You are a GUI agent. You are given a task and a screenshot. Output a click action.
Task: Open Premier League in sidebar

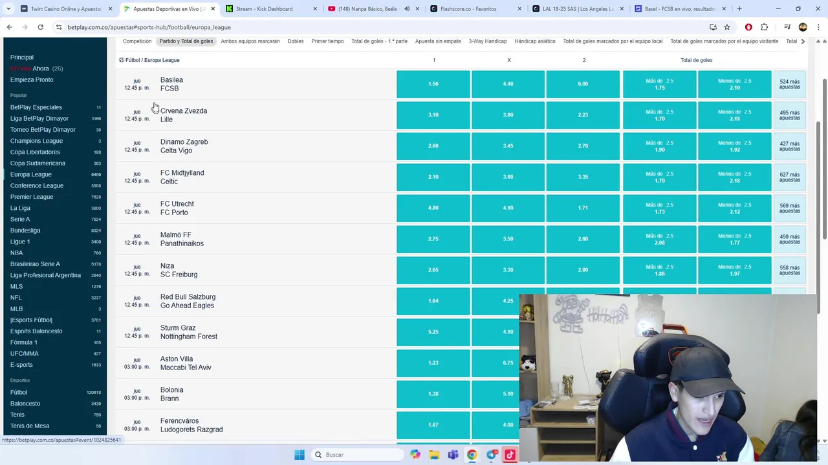pos(32,197)
